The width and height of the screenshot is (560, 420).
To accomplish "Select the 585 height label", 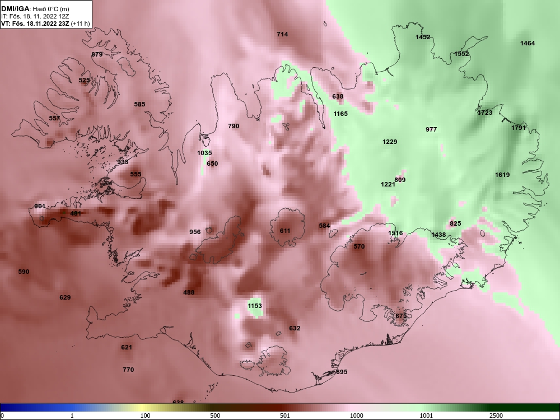I will (x=139, y=104).
